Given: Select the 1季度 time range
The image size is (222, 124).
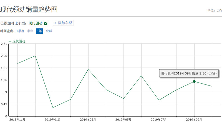Looking at the screenshot, I should tap(20, 31).
